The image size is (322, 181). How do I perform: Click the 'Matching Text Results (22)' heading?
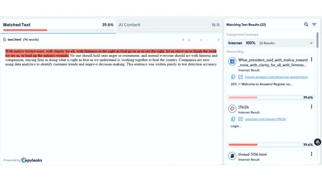tap(246, 25)
